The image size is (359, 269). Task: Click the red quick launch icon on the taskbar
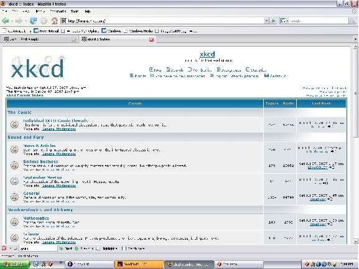[x=50, y=264]
